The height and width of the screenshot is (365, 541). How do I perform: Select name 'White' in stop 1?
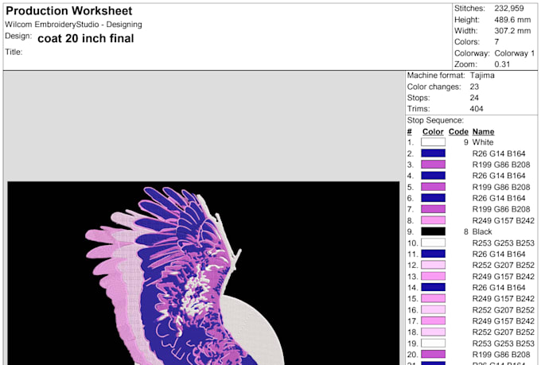coord(483,142)
